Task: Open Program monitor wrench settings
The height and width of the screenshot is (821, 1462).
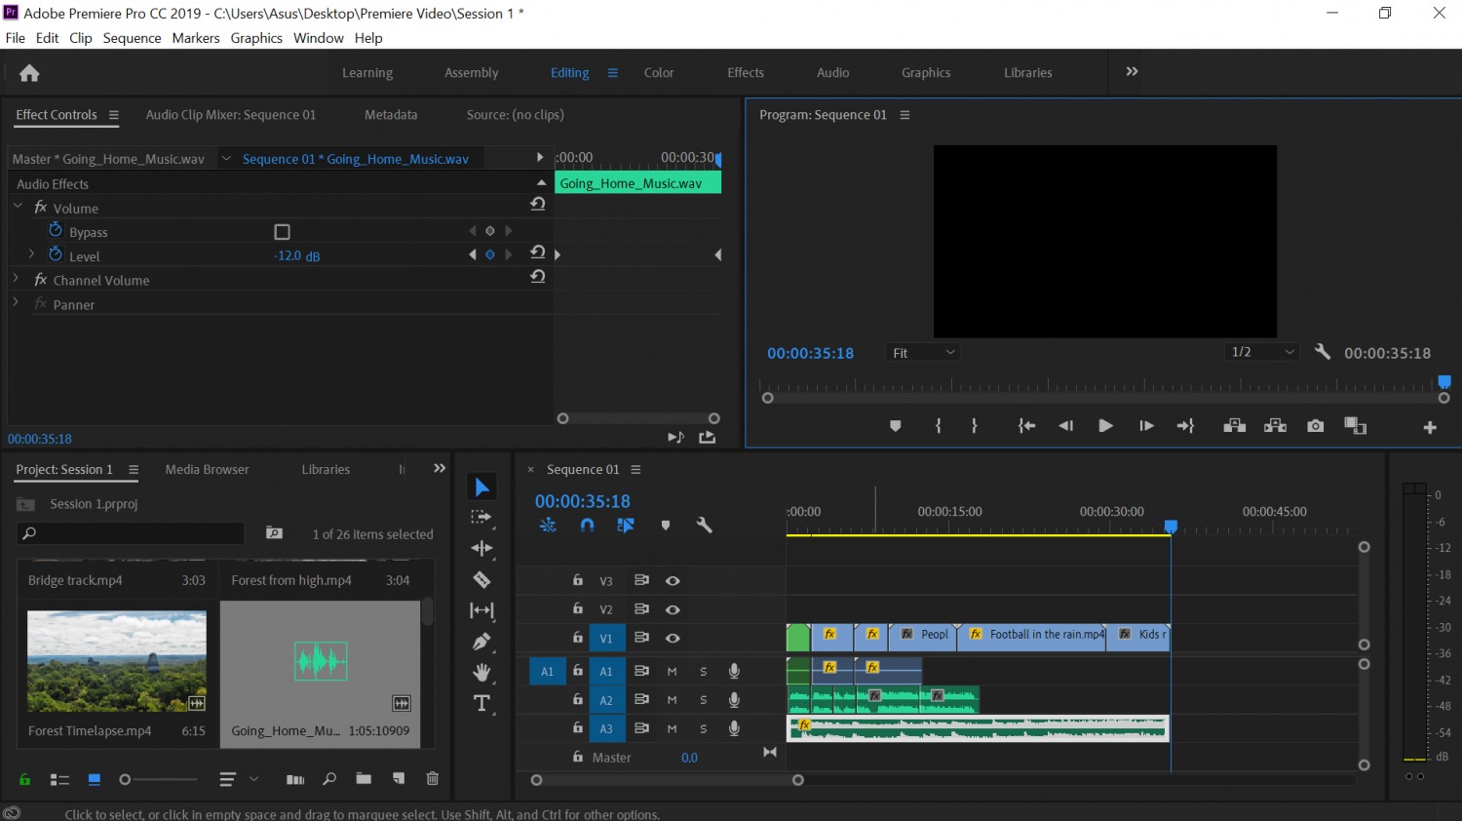Action: tap(1322, 352)
